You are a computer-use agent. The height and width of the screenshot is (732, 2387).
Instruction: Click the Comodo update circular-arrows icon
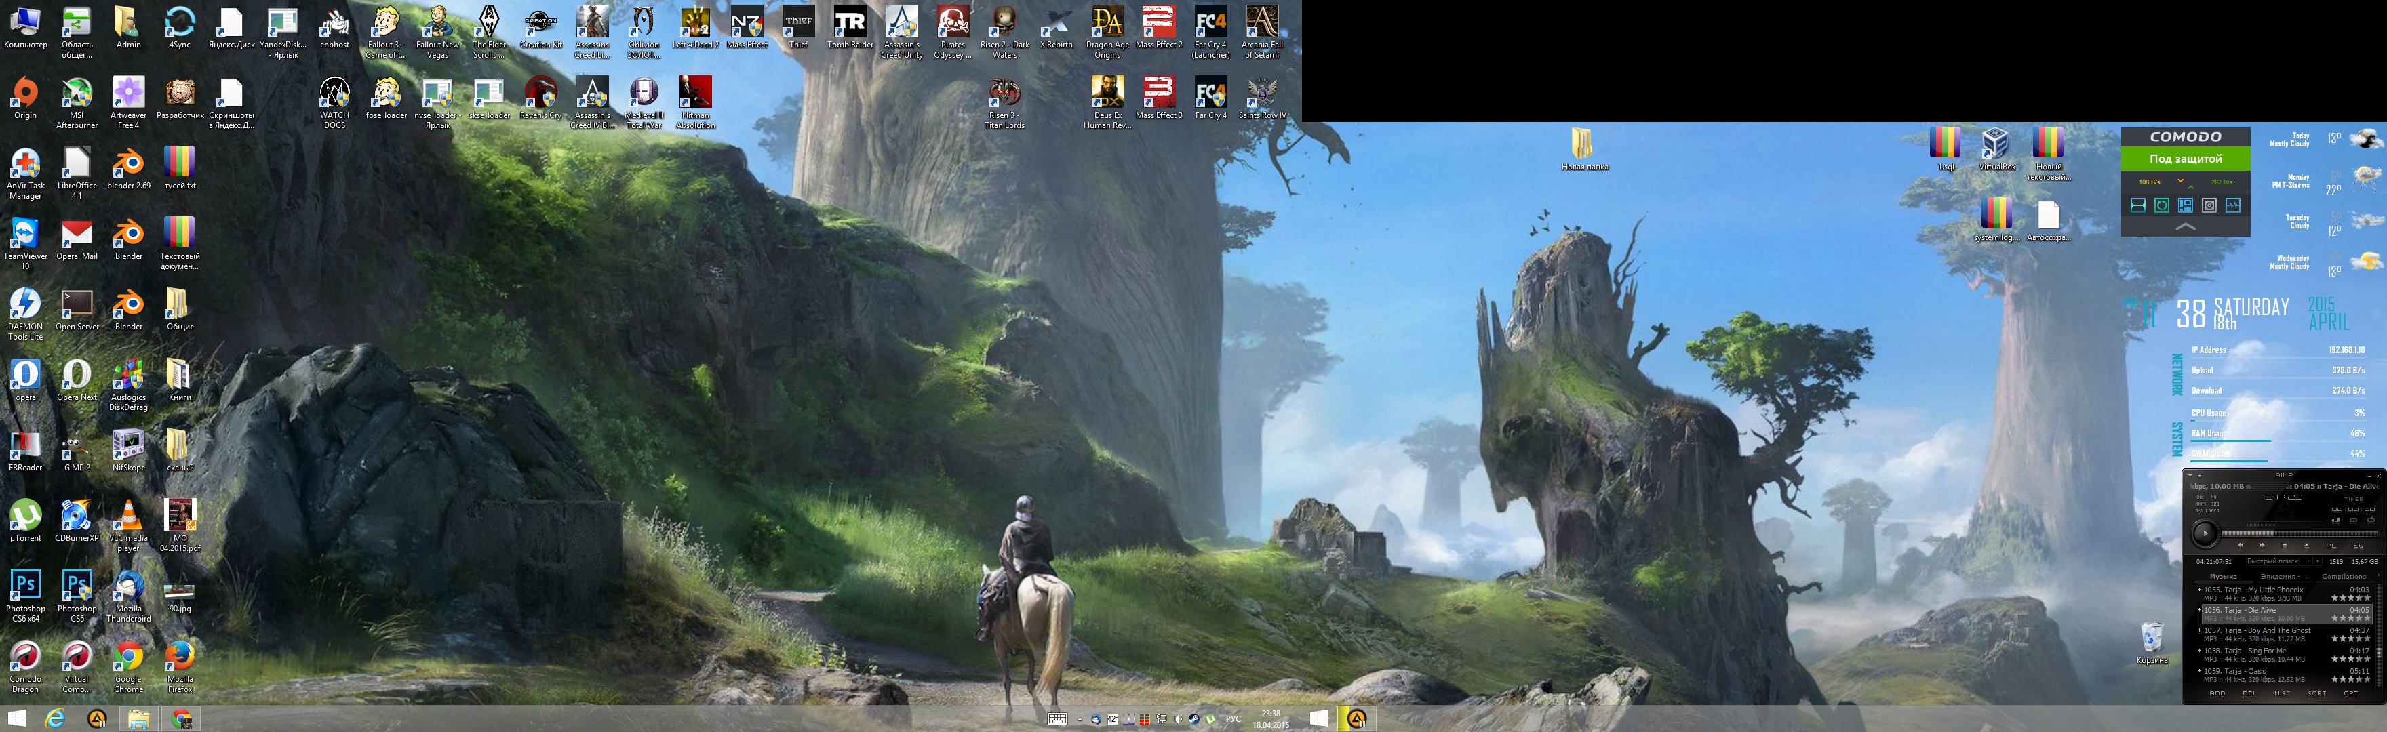click(x=2162, y=205)
